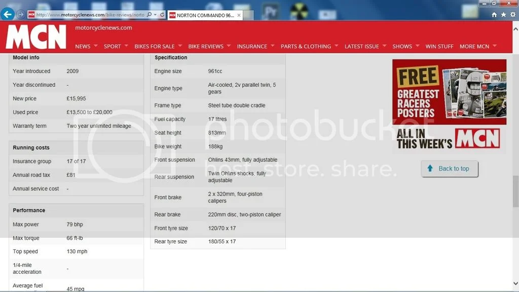Open favorites star icon
The image size is (519, 292).
[503, 15]
